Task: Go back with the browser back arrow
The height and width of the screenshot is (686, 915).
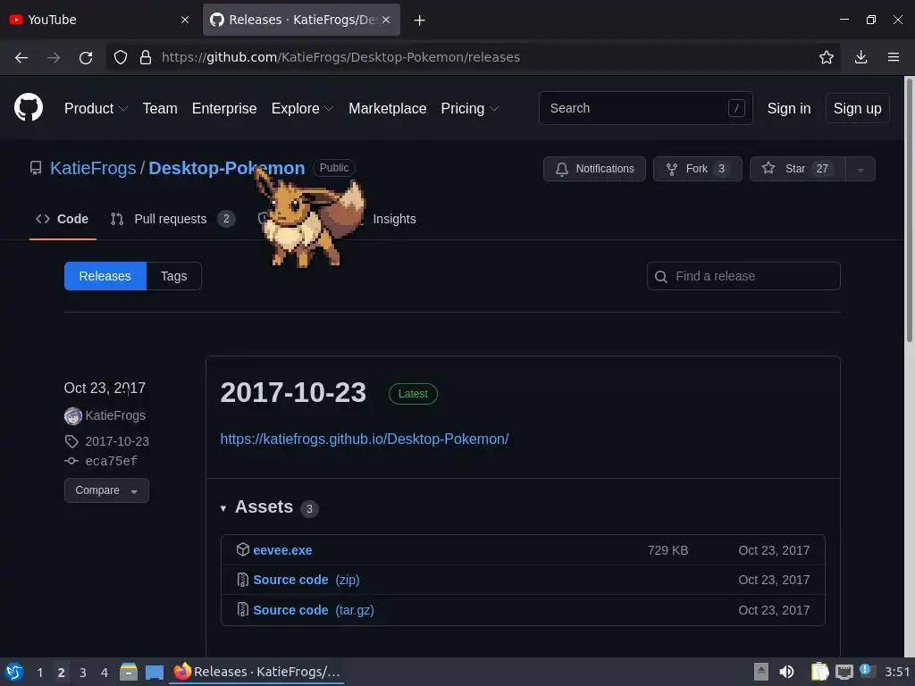Action: (21, 57)
